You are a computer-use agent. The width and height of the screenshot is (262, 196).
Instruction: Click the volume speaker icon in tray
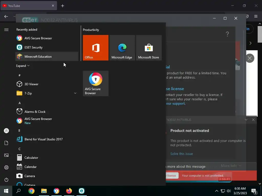[x=229, y=191]
